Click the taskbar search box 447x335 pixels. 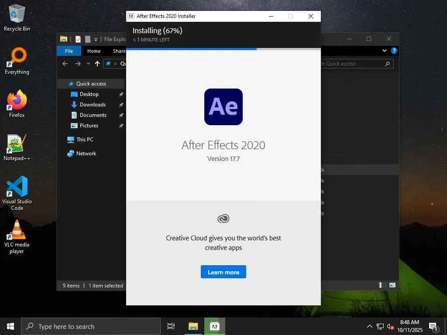pos(91,326)
